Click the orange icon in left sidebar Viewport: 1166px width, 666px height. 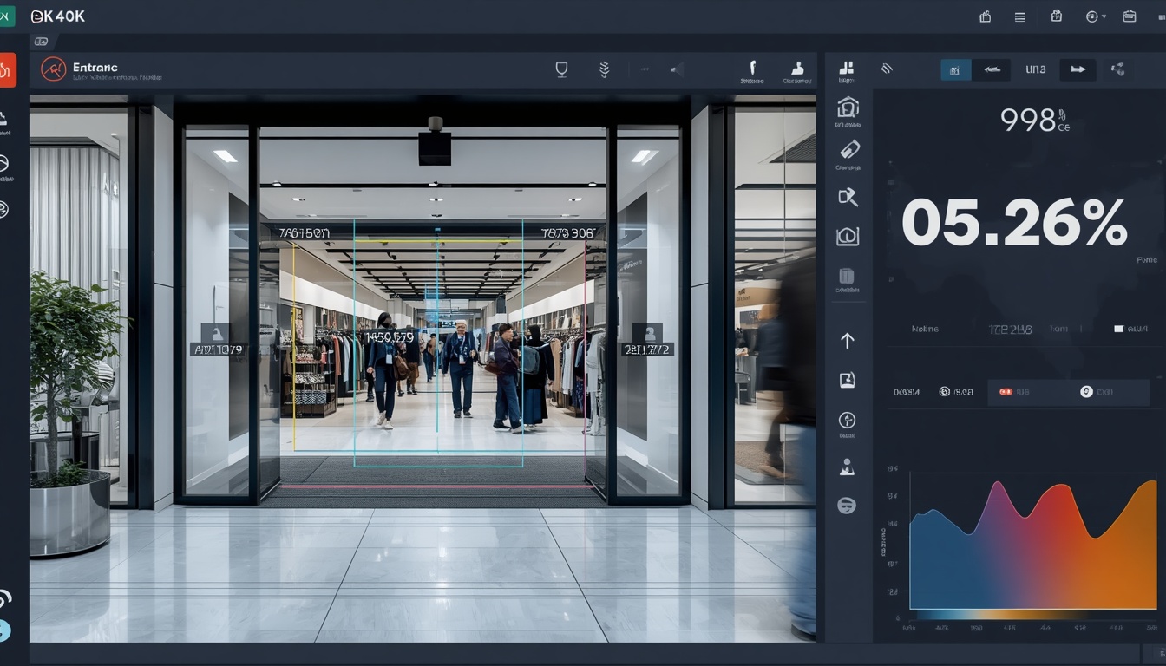tap(7, 70)
